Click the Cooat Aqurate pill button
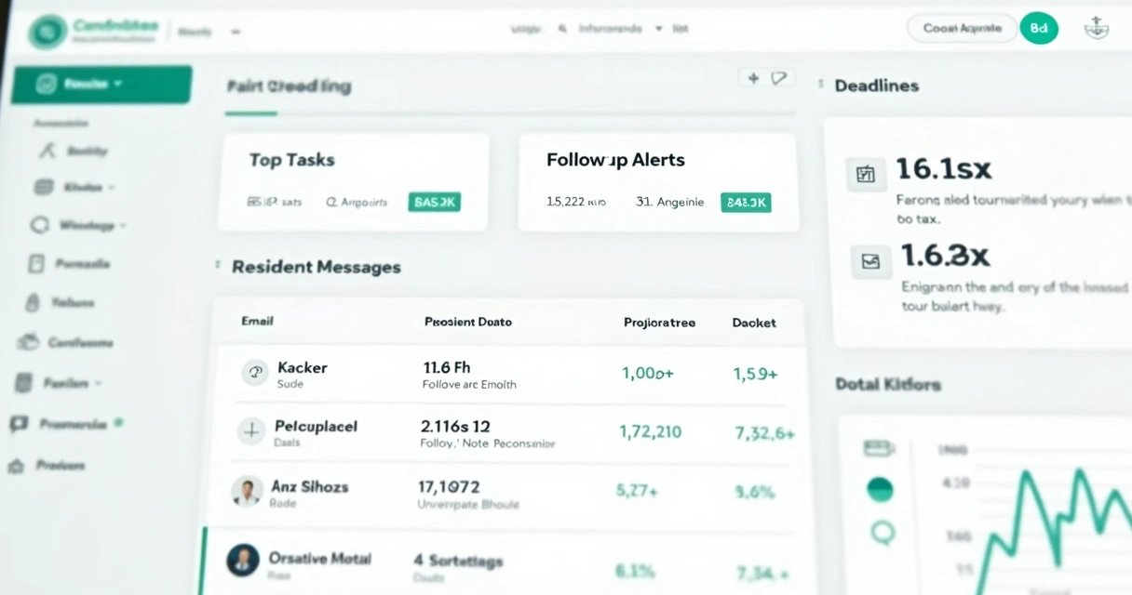The height and width of the screenshot is (595, 1132). 962,28
